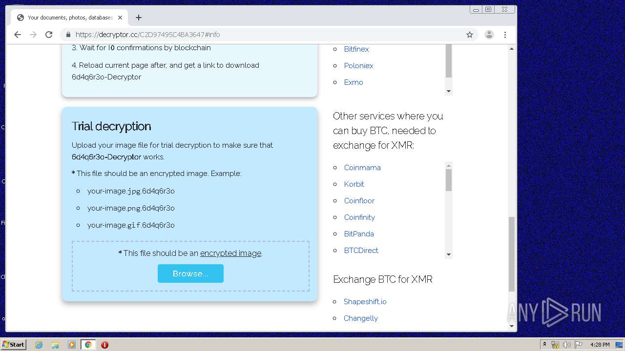Maximize the Chrome window
Image resolution: width=625 pixels, height=351 pixels.
coord(488,9)
